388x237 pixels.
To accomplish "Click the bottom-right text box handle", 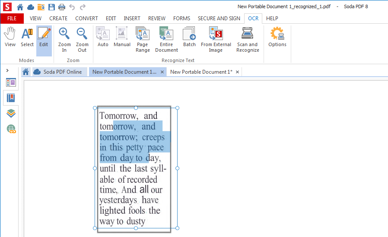I will pyautogui.click(x=177, y=228).
